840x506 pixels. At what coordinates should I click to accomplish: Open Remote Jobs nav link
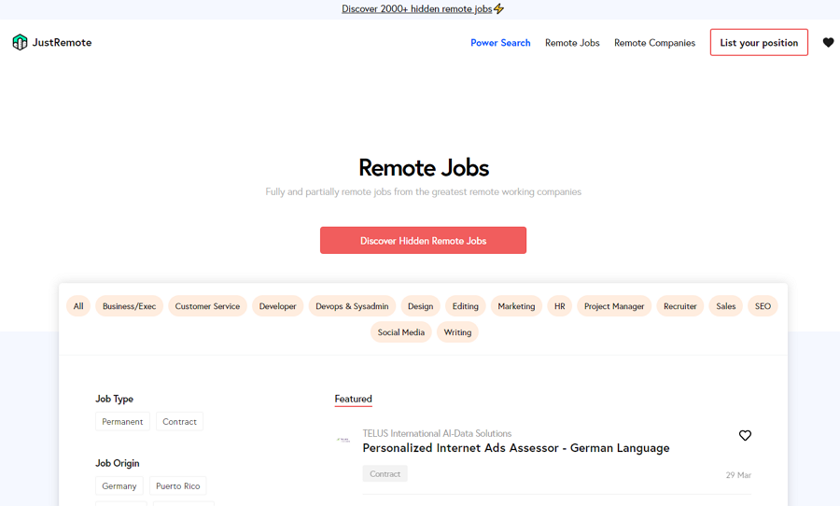[572, 42]
